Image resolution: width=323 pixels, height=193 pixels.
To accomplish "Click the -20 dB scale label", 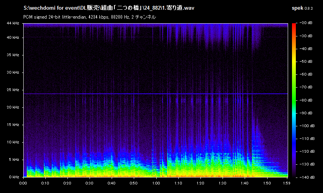I will (306, 23).
